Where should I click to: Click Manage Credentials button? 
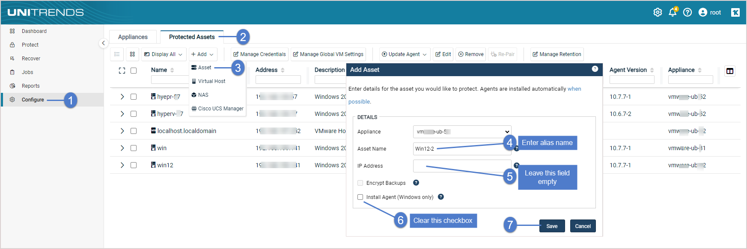pyautogui.click(x=259, y=54)
